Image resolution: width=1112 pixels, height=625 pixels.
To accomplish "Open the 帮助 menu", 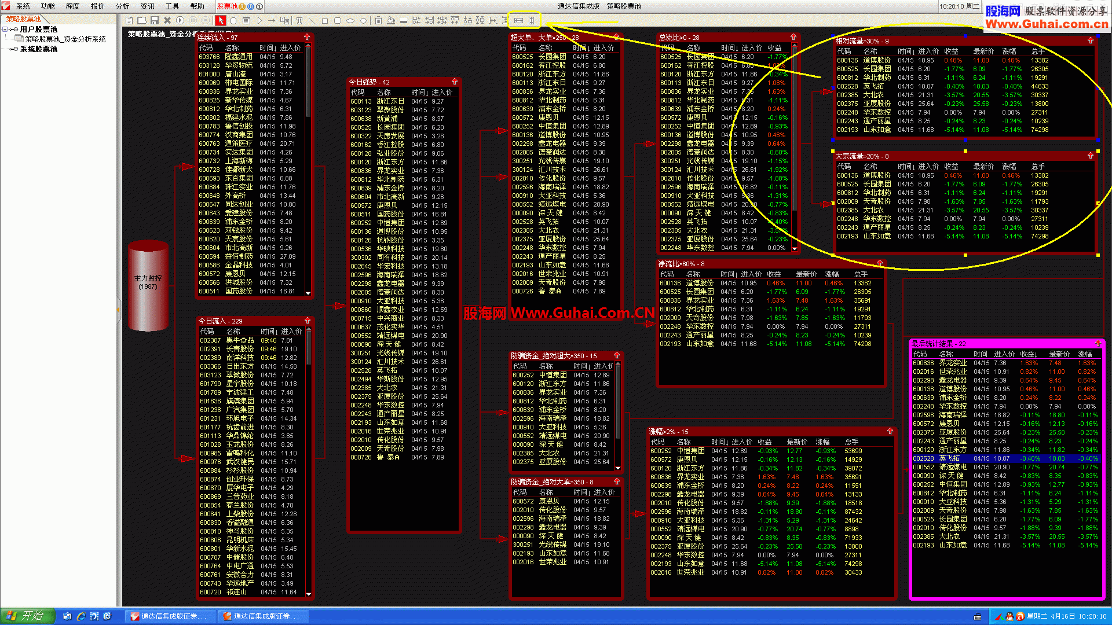I will tap(197, 6).
